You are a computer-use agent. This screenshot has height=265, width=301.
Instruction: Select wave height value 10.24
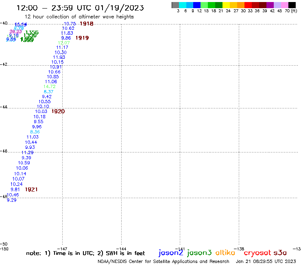click(x=17, y=184)
